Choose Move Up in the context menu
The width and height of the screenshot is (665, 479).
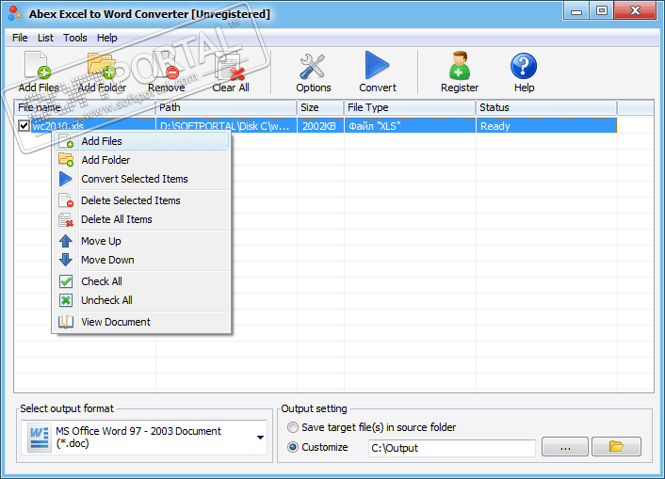[141, 241]
